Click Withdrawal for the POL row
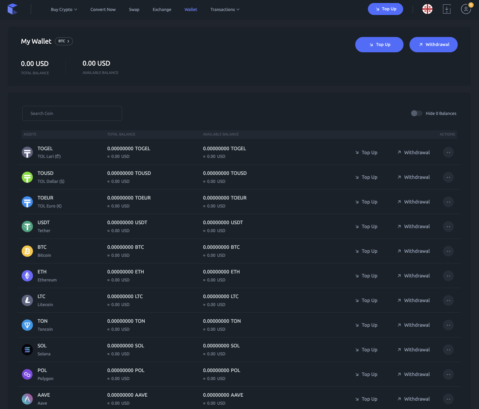 (x=413, y=374)
